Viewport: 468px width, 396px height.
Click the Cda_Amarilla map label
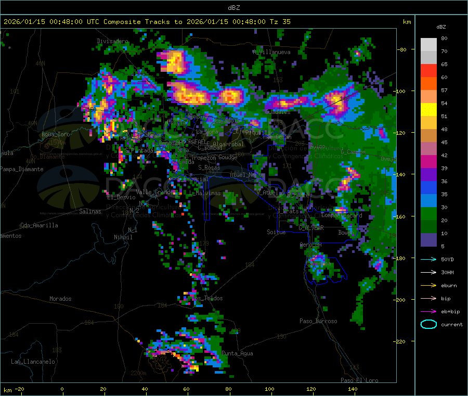(39, 225)
